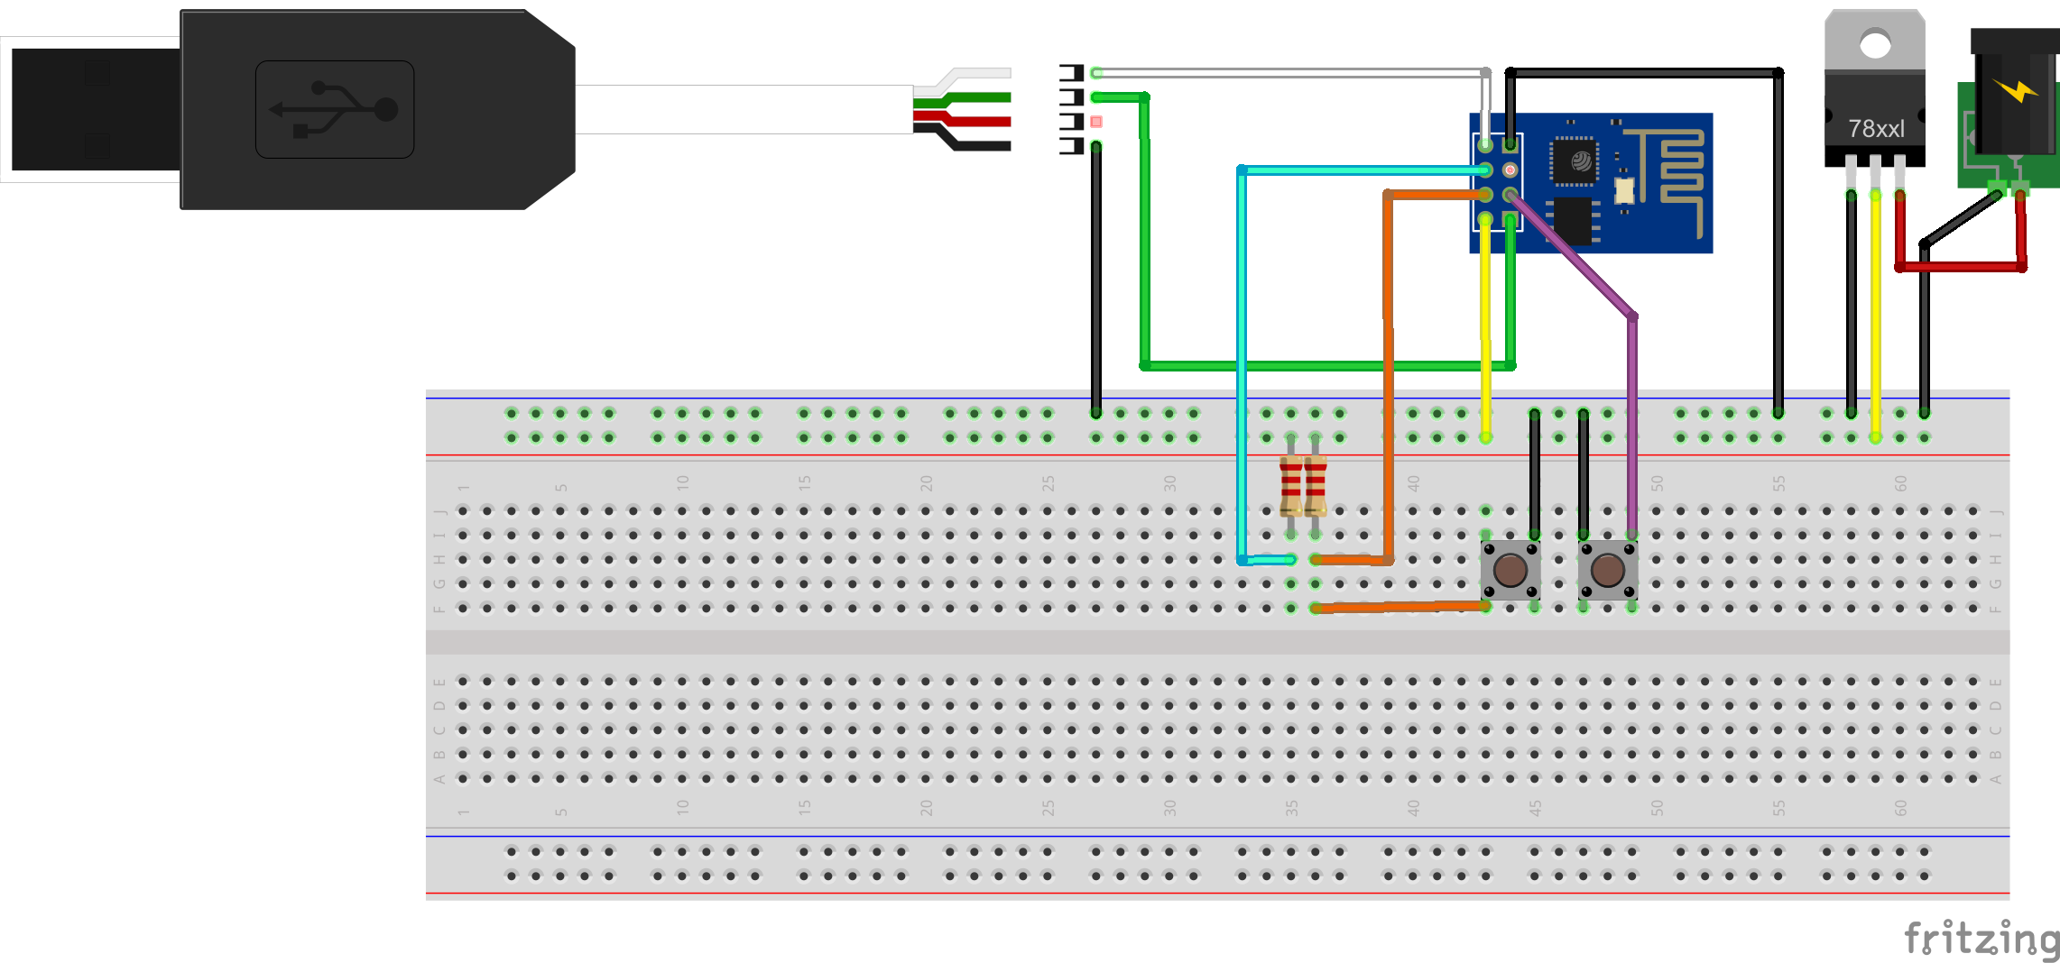The image size is (2060, 963).
Task: Select the yellow wire from the regulator's middle pin
Action: coord(1876,316)
